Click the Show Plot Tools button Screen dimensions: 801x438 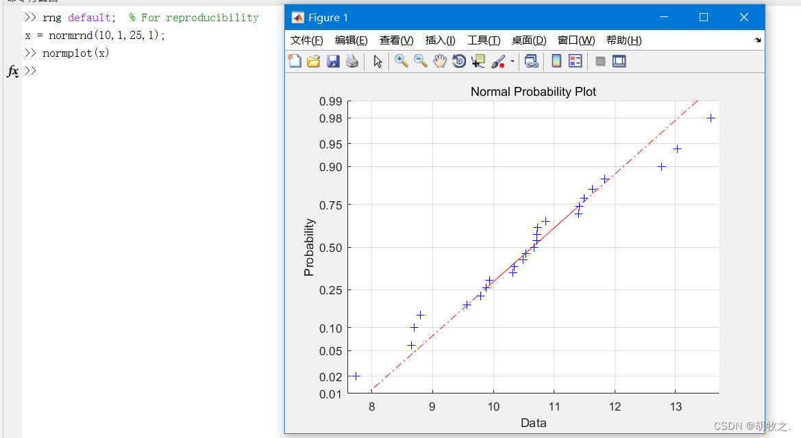click(x=619, y=61)
